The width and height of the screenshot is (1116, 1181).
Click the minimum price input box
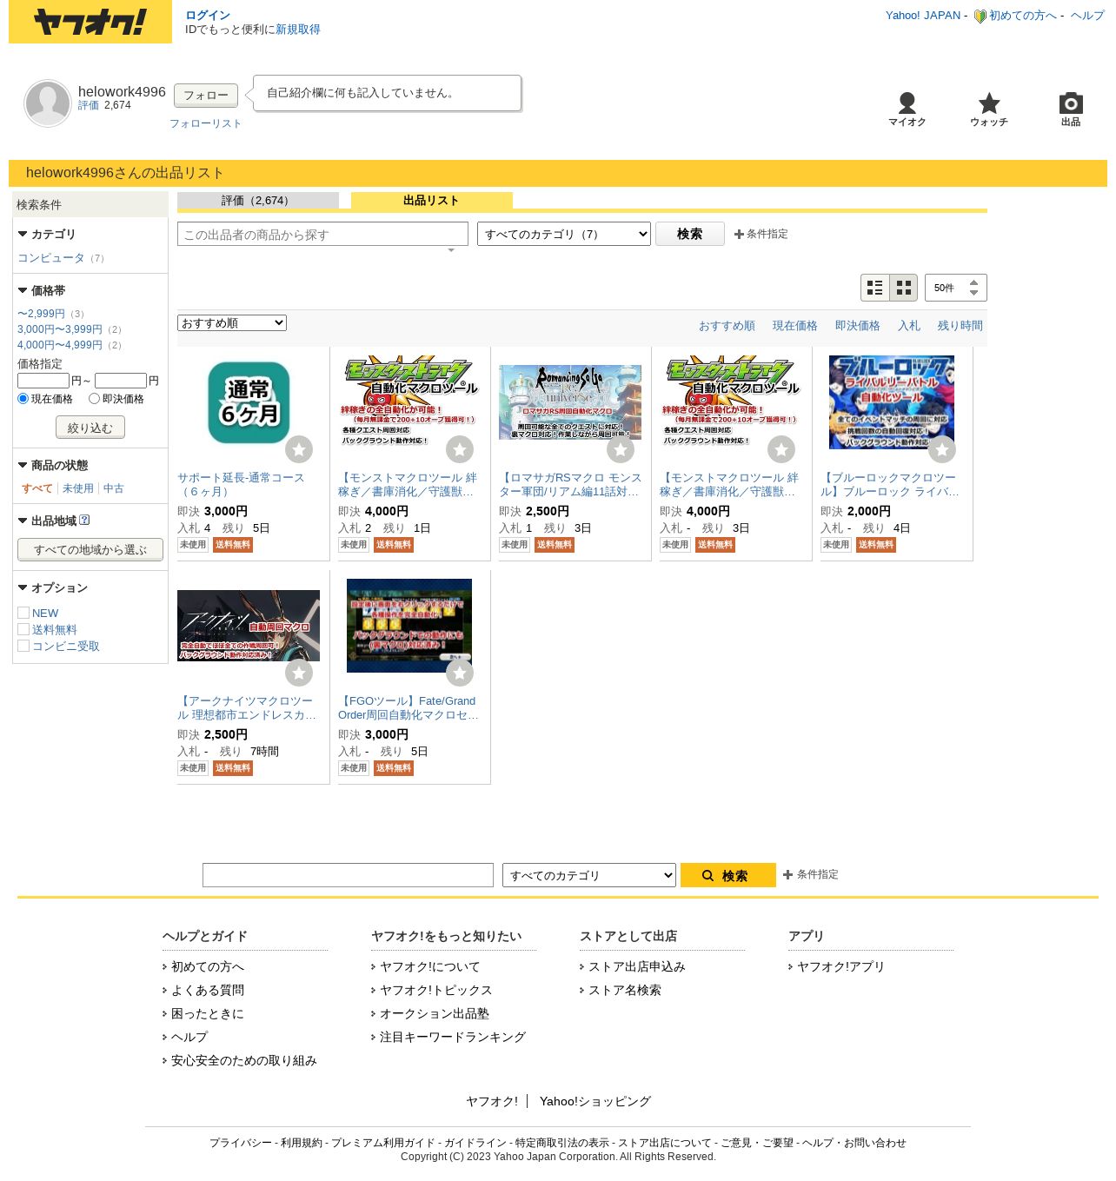(43, 381)
